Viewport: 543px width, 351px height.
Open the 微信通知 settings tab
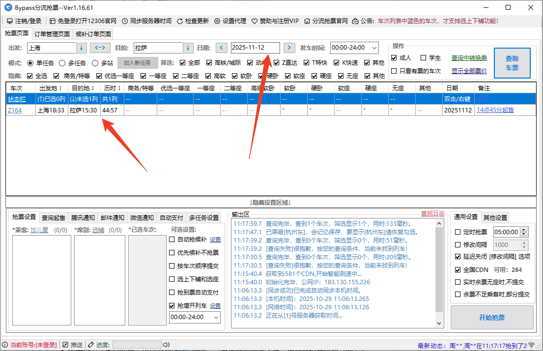pyautogui.click(x=142, y=217)
